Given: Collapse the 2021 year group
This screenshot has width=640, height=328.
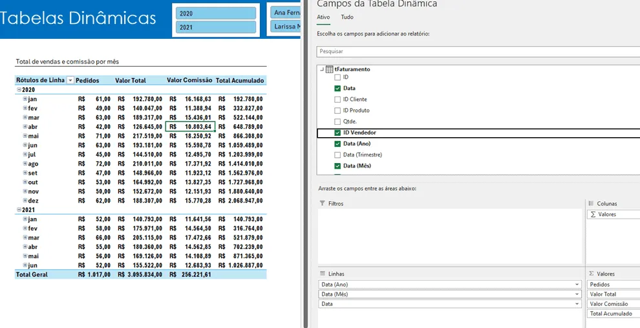Looking at the screenshot, I should point(19,210).
